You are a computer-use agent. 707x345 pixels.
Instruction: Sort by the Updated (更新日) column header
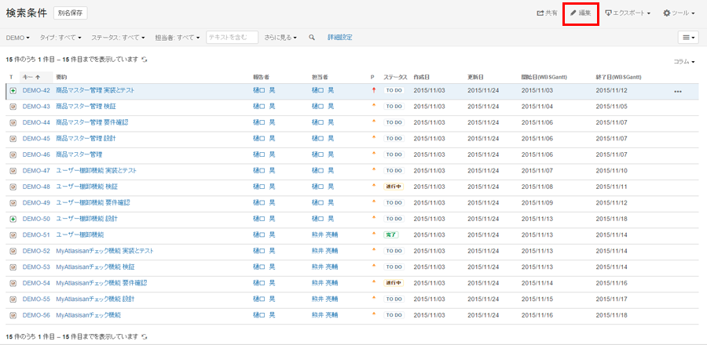[476, 78]
